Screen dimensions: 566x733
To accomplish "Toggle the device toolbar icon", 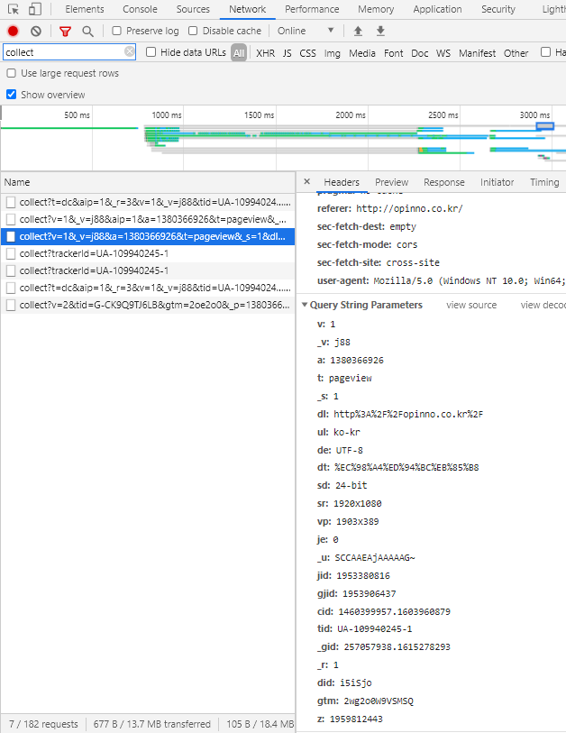I will pos(34,9).
